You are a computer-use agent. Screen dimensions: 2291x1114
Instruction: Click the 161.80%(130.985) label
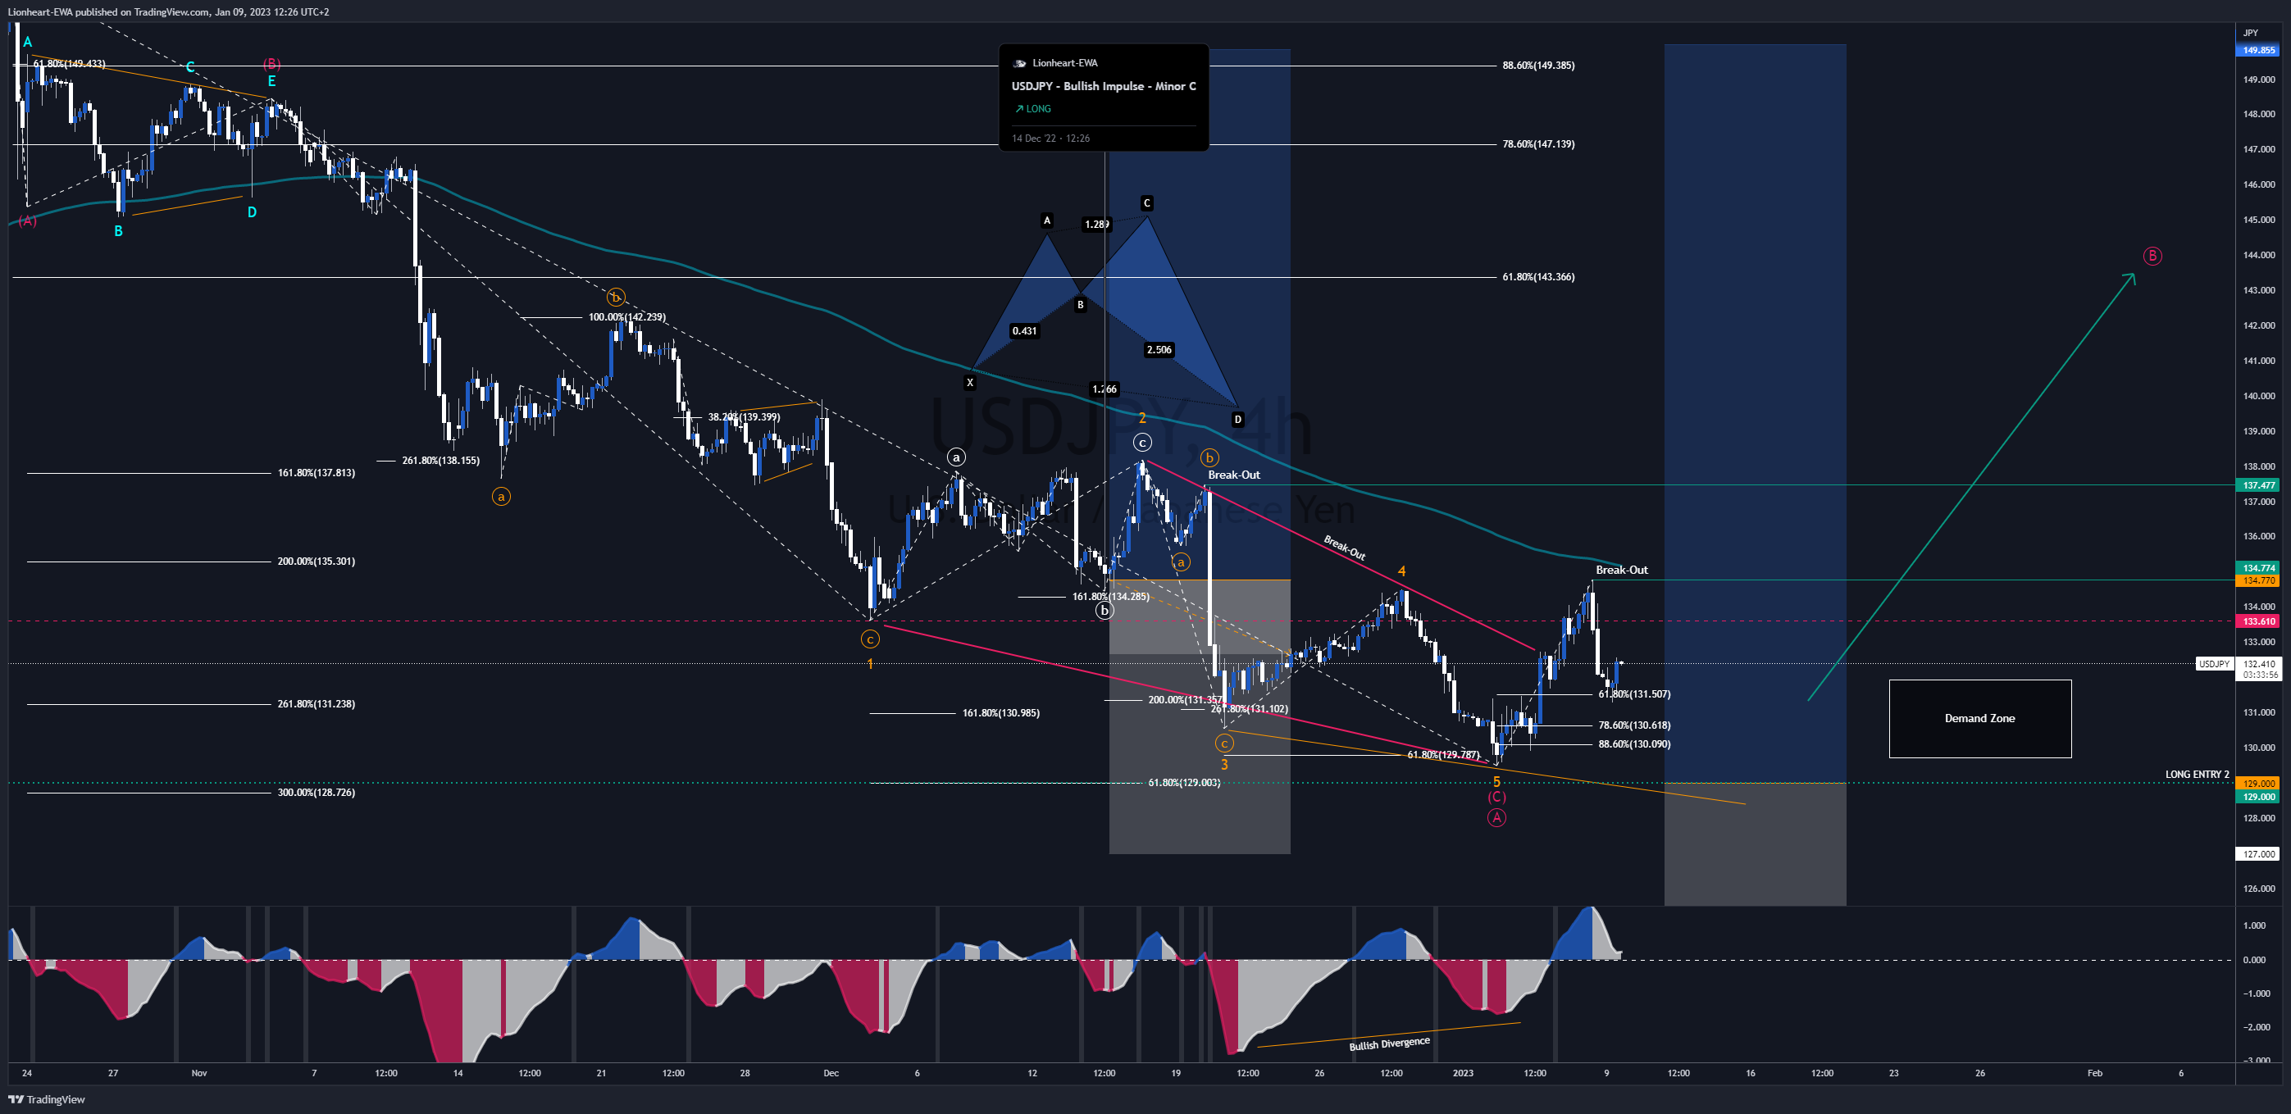coord(1000,713)
